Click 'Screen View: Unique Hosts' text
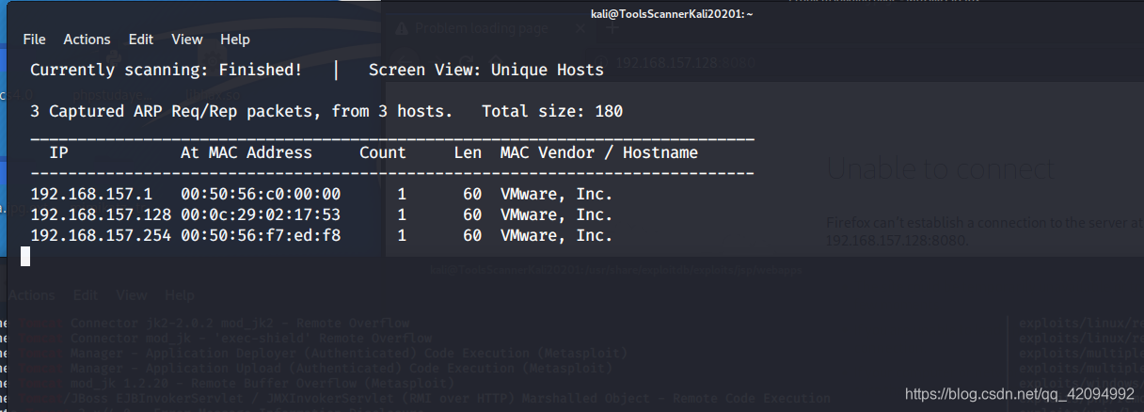This screenshot has height=412, width=1144. [486, 70]
